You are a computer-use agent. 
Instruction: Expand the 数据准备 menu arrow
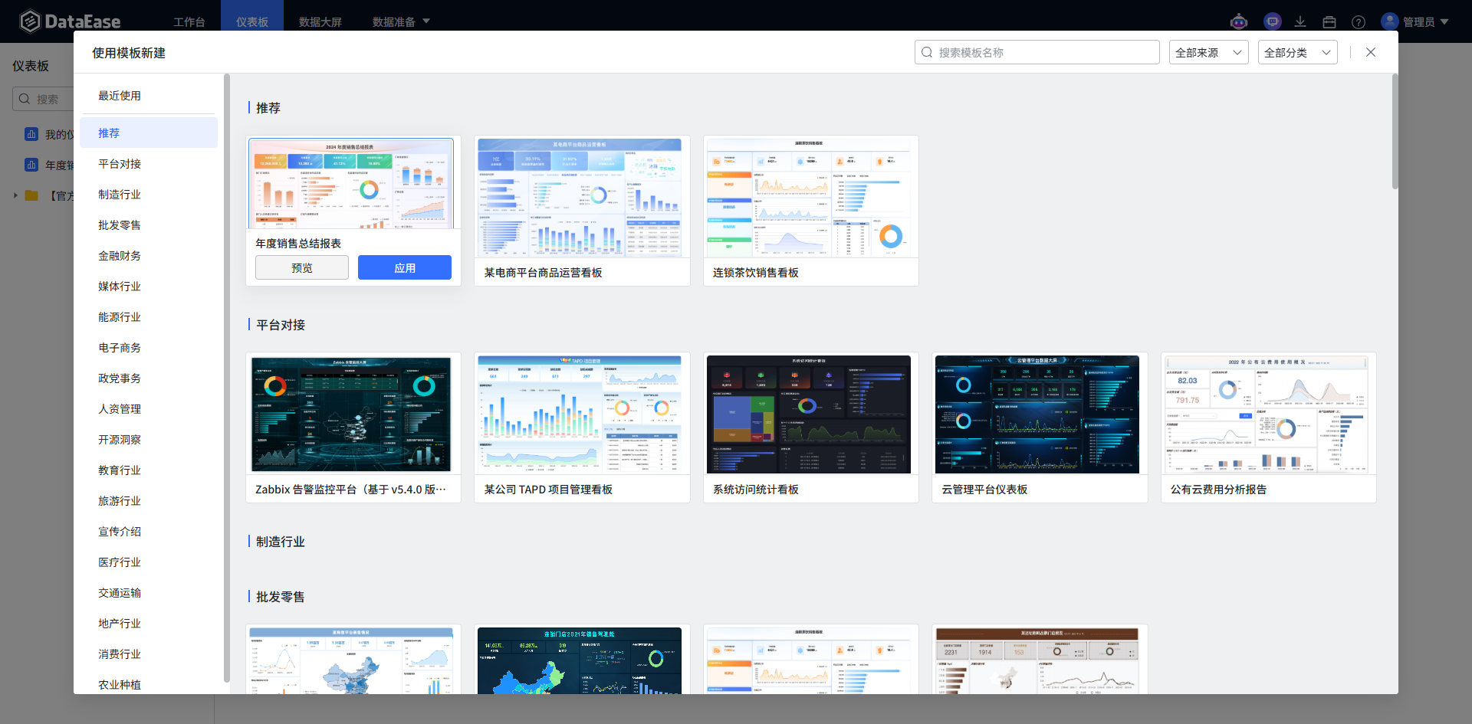click(426, 21)
